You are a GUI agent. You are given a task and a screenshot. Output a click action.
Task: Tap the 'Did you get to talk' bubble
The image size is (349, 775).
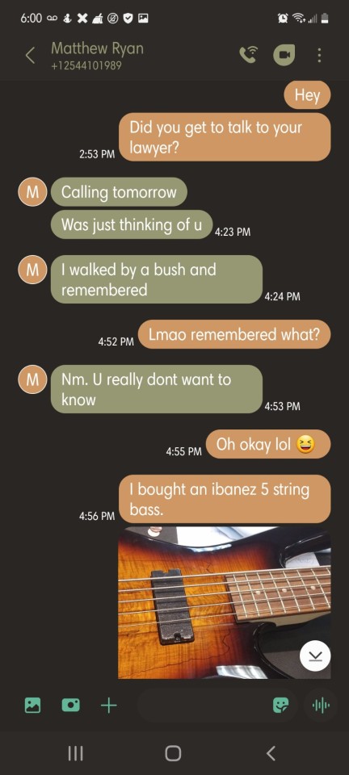click(x=225, y=137)
